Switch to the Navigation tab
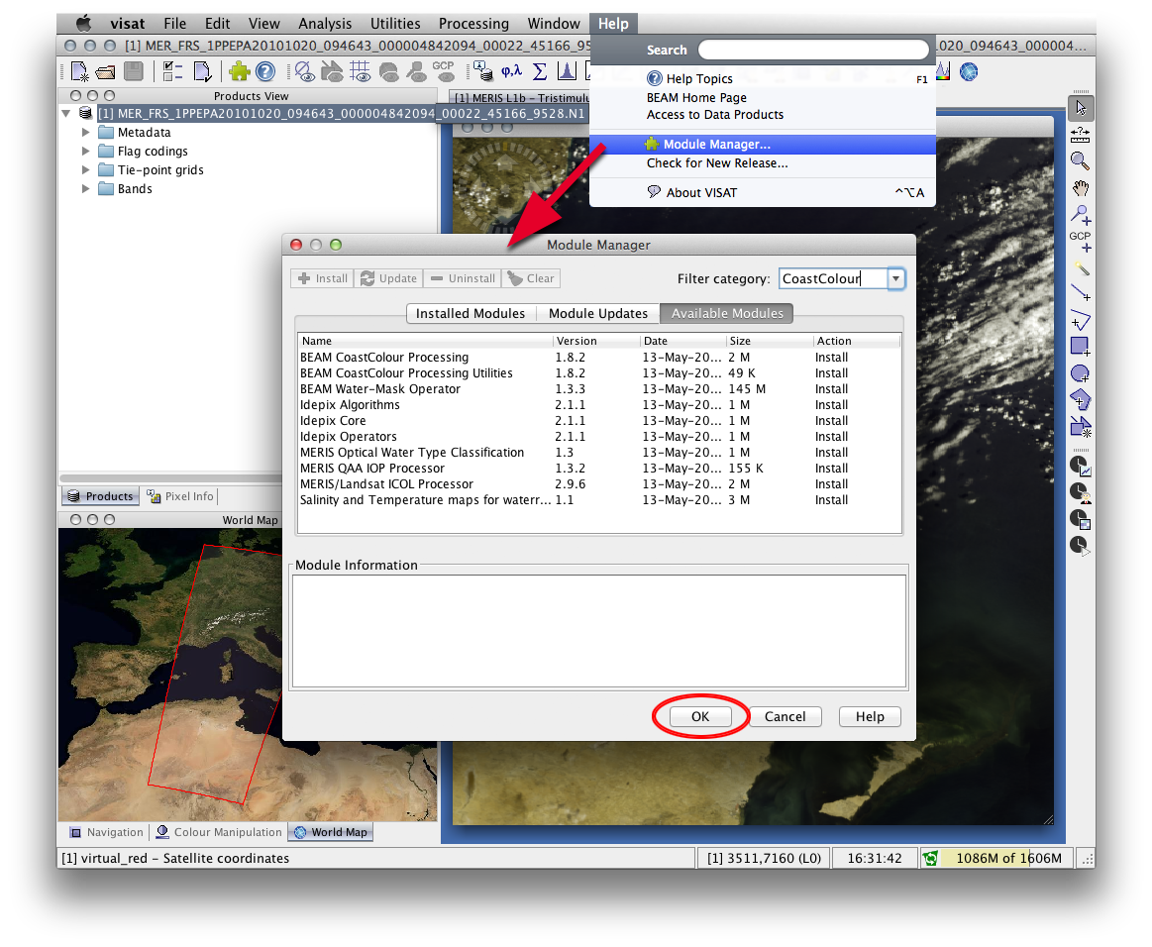Image resolution: width=1152 pixels, height=947 pixels. (x=107, y=832)
